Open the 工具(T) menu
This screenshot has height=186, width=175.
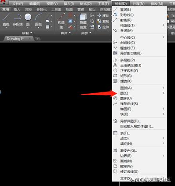(103, 4)
